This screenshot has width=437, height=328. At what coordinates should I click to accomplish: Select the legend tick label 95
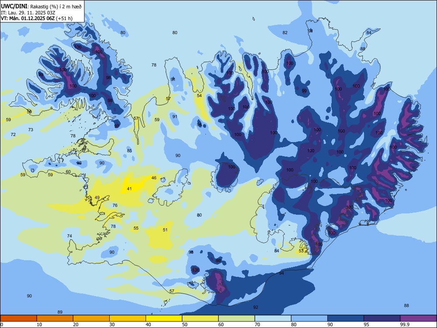coord(367,325)
